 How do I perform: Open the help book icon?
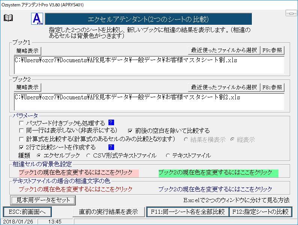[x=8, y=18]
